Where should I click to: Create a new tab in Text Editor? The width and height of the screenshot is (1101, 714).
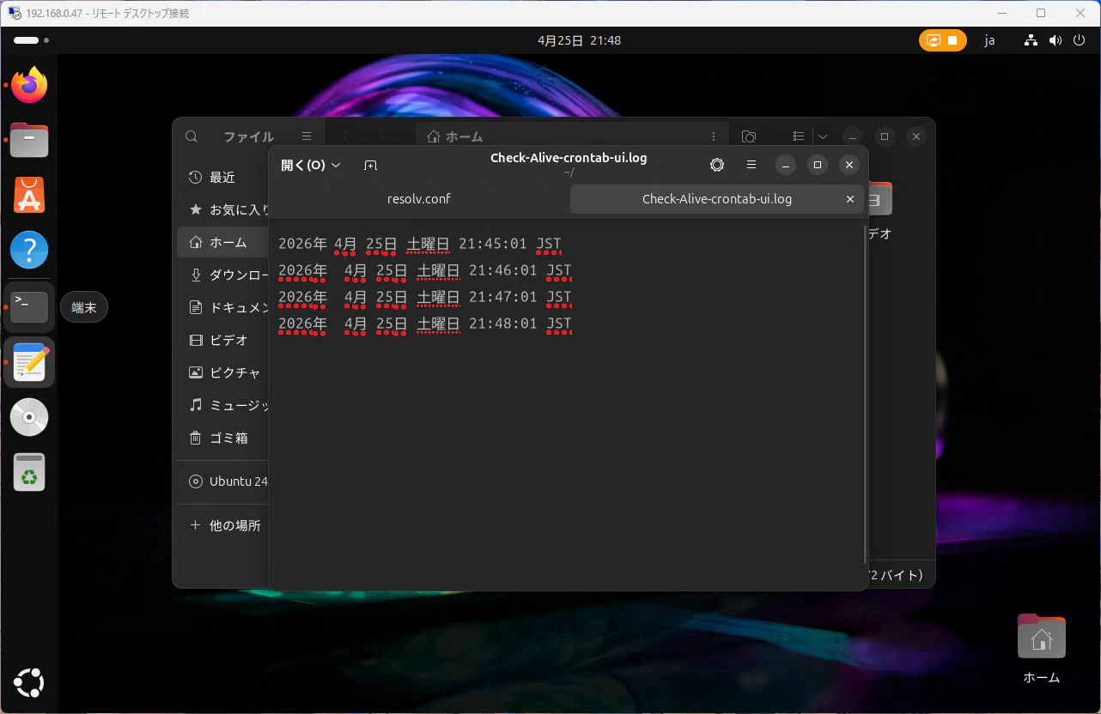370,165
